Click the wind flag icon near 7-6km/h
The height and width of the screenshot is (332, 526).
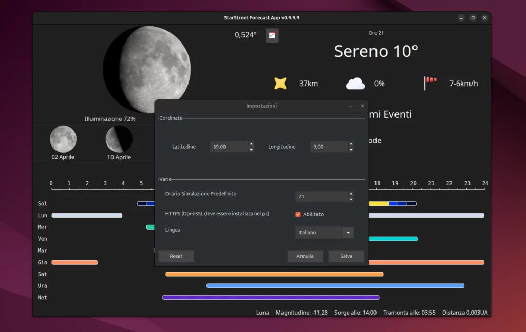[x=430, y=82]
